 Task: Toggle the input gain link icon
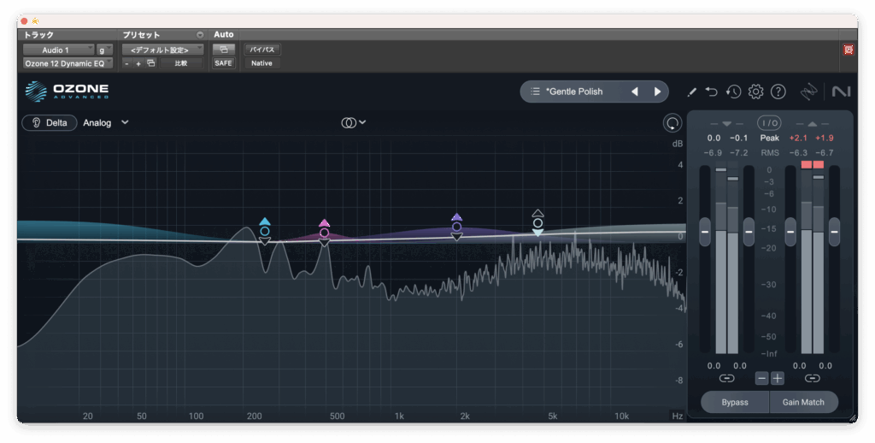(726, 378)
